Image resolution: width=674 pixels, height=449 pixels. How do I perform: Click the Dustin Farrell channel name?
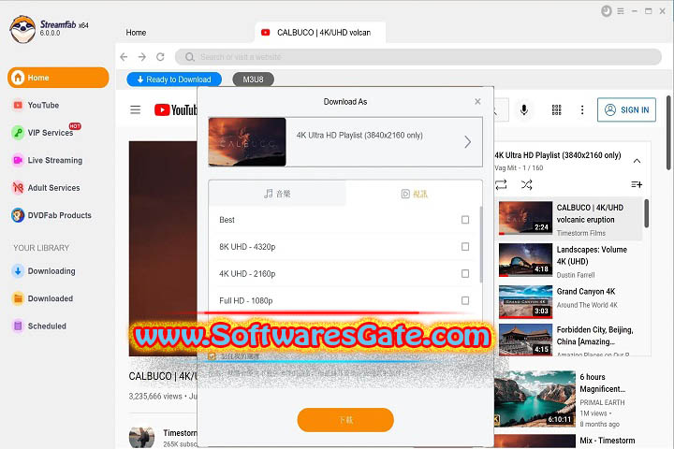pos(576,275)
